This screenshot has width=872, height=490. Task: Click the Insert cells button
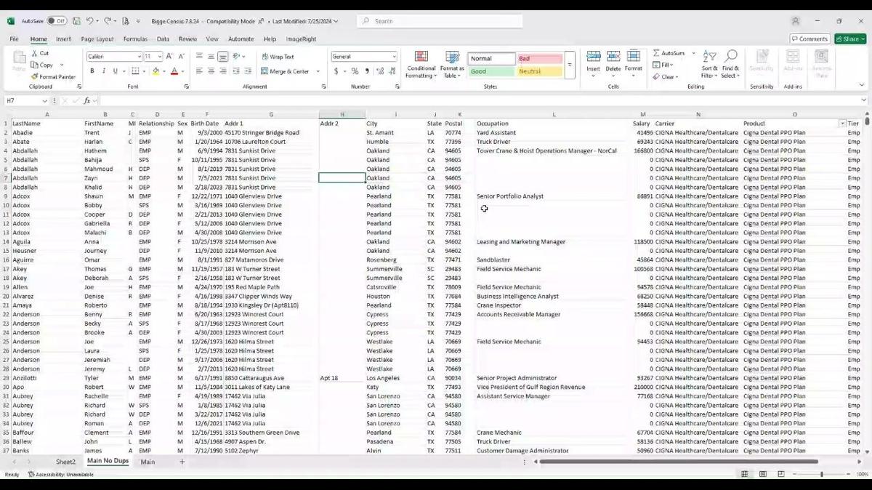(593, 63)
